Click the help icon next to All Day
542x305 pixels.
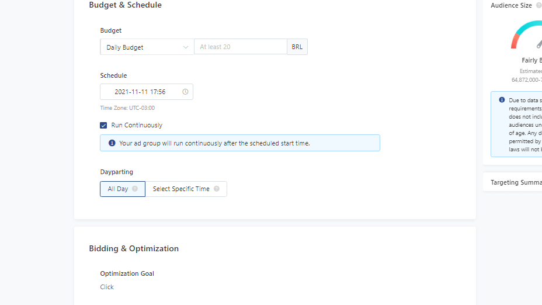point(135,189)
